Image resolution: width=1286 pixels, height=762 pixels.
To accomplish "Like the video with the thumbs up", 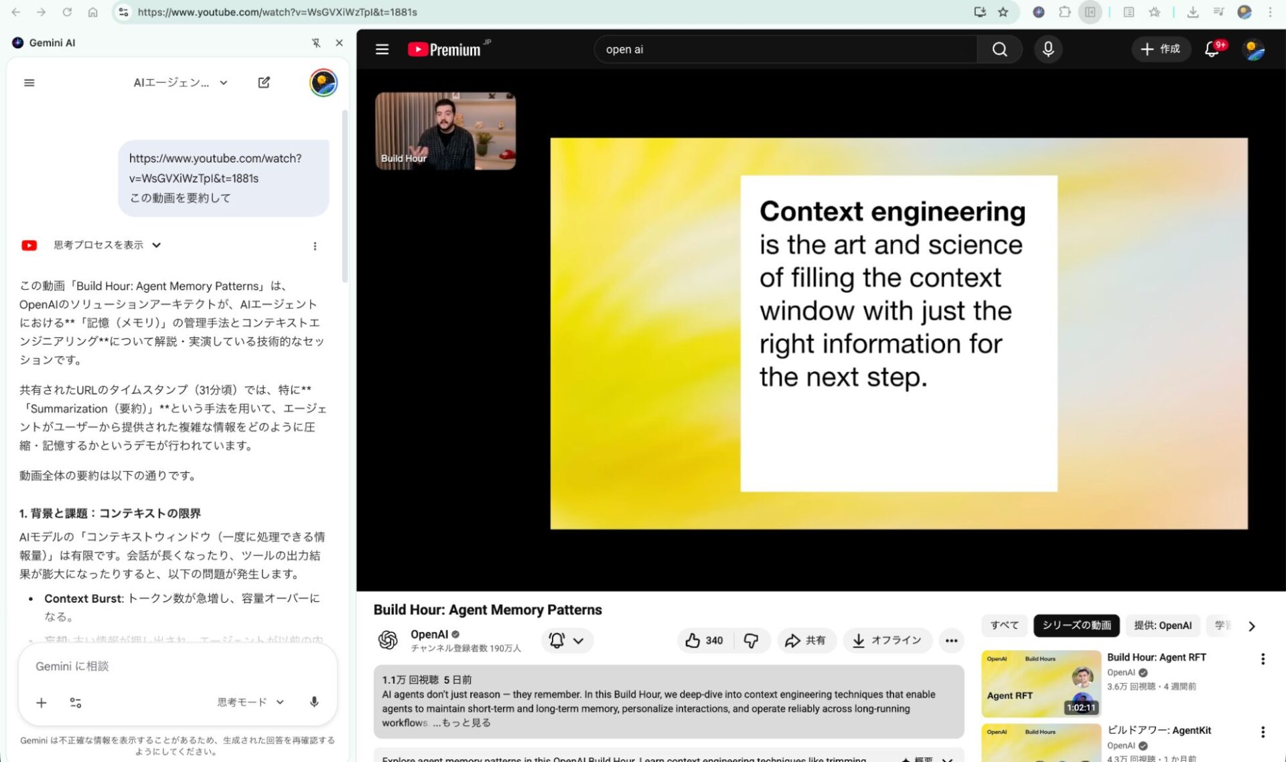I will (x=697, y=640).
